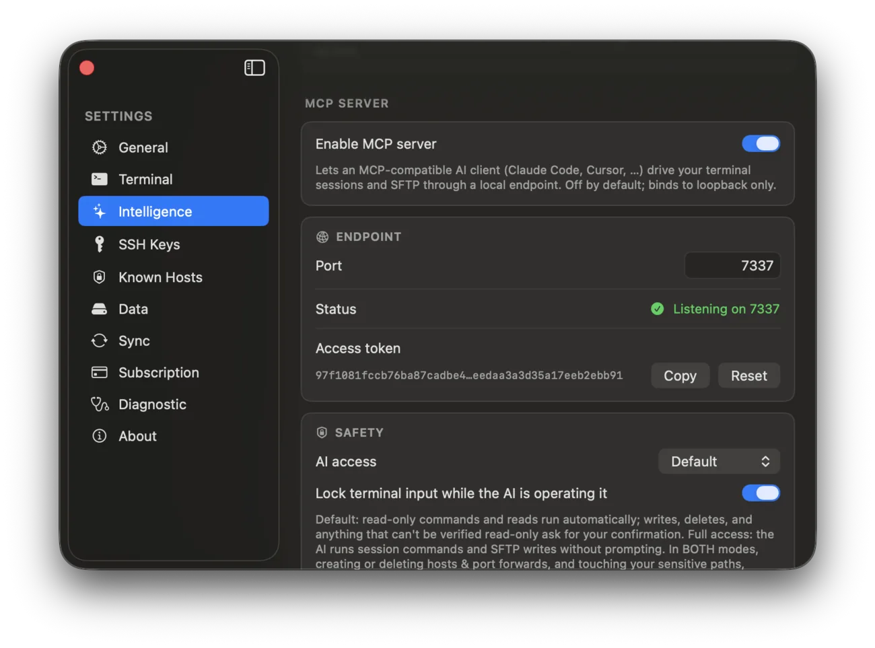Open the Terminal settings section

[x=174, y=179]
